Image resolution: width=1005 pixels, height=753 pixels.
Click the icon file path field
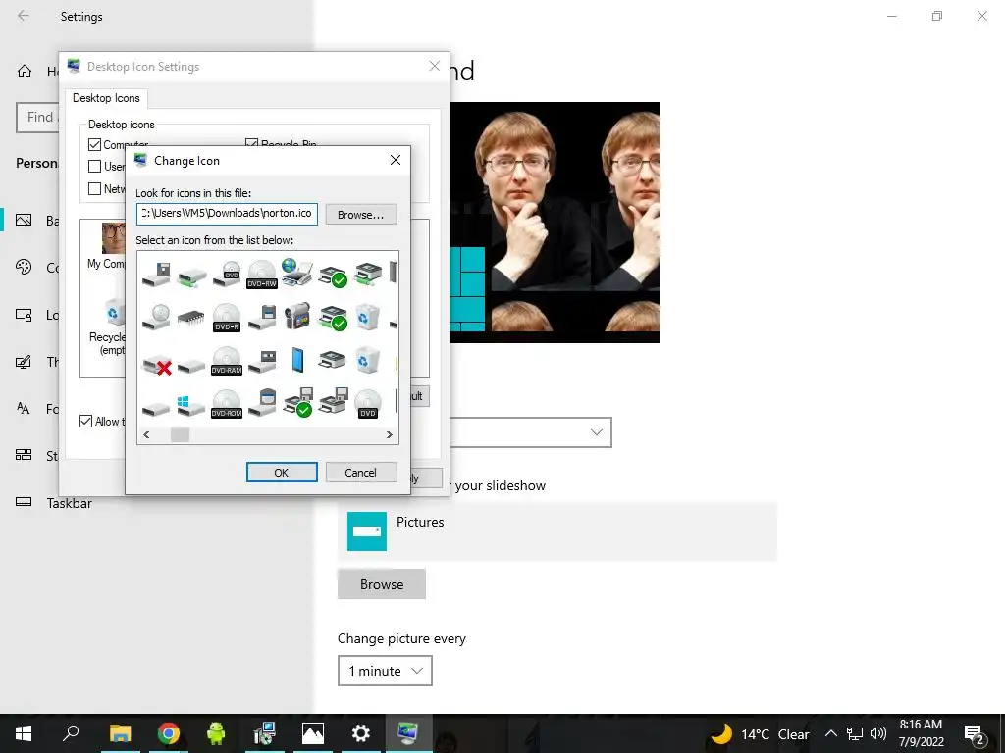[x=227, y=214]
